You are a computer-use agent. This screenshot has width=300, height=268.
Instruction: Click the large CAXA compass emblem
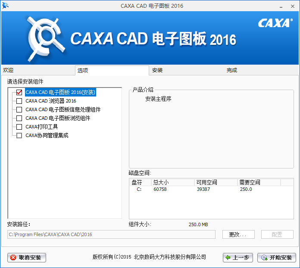coord(46,39)
